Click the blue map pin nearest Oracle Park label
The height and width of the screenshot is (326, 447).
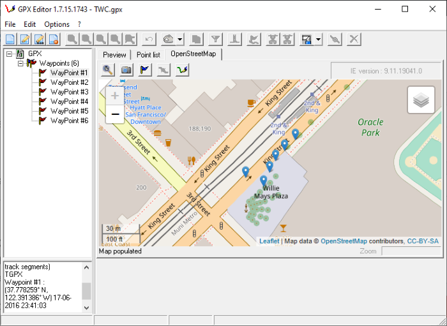[x=295, y=134]
